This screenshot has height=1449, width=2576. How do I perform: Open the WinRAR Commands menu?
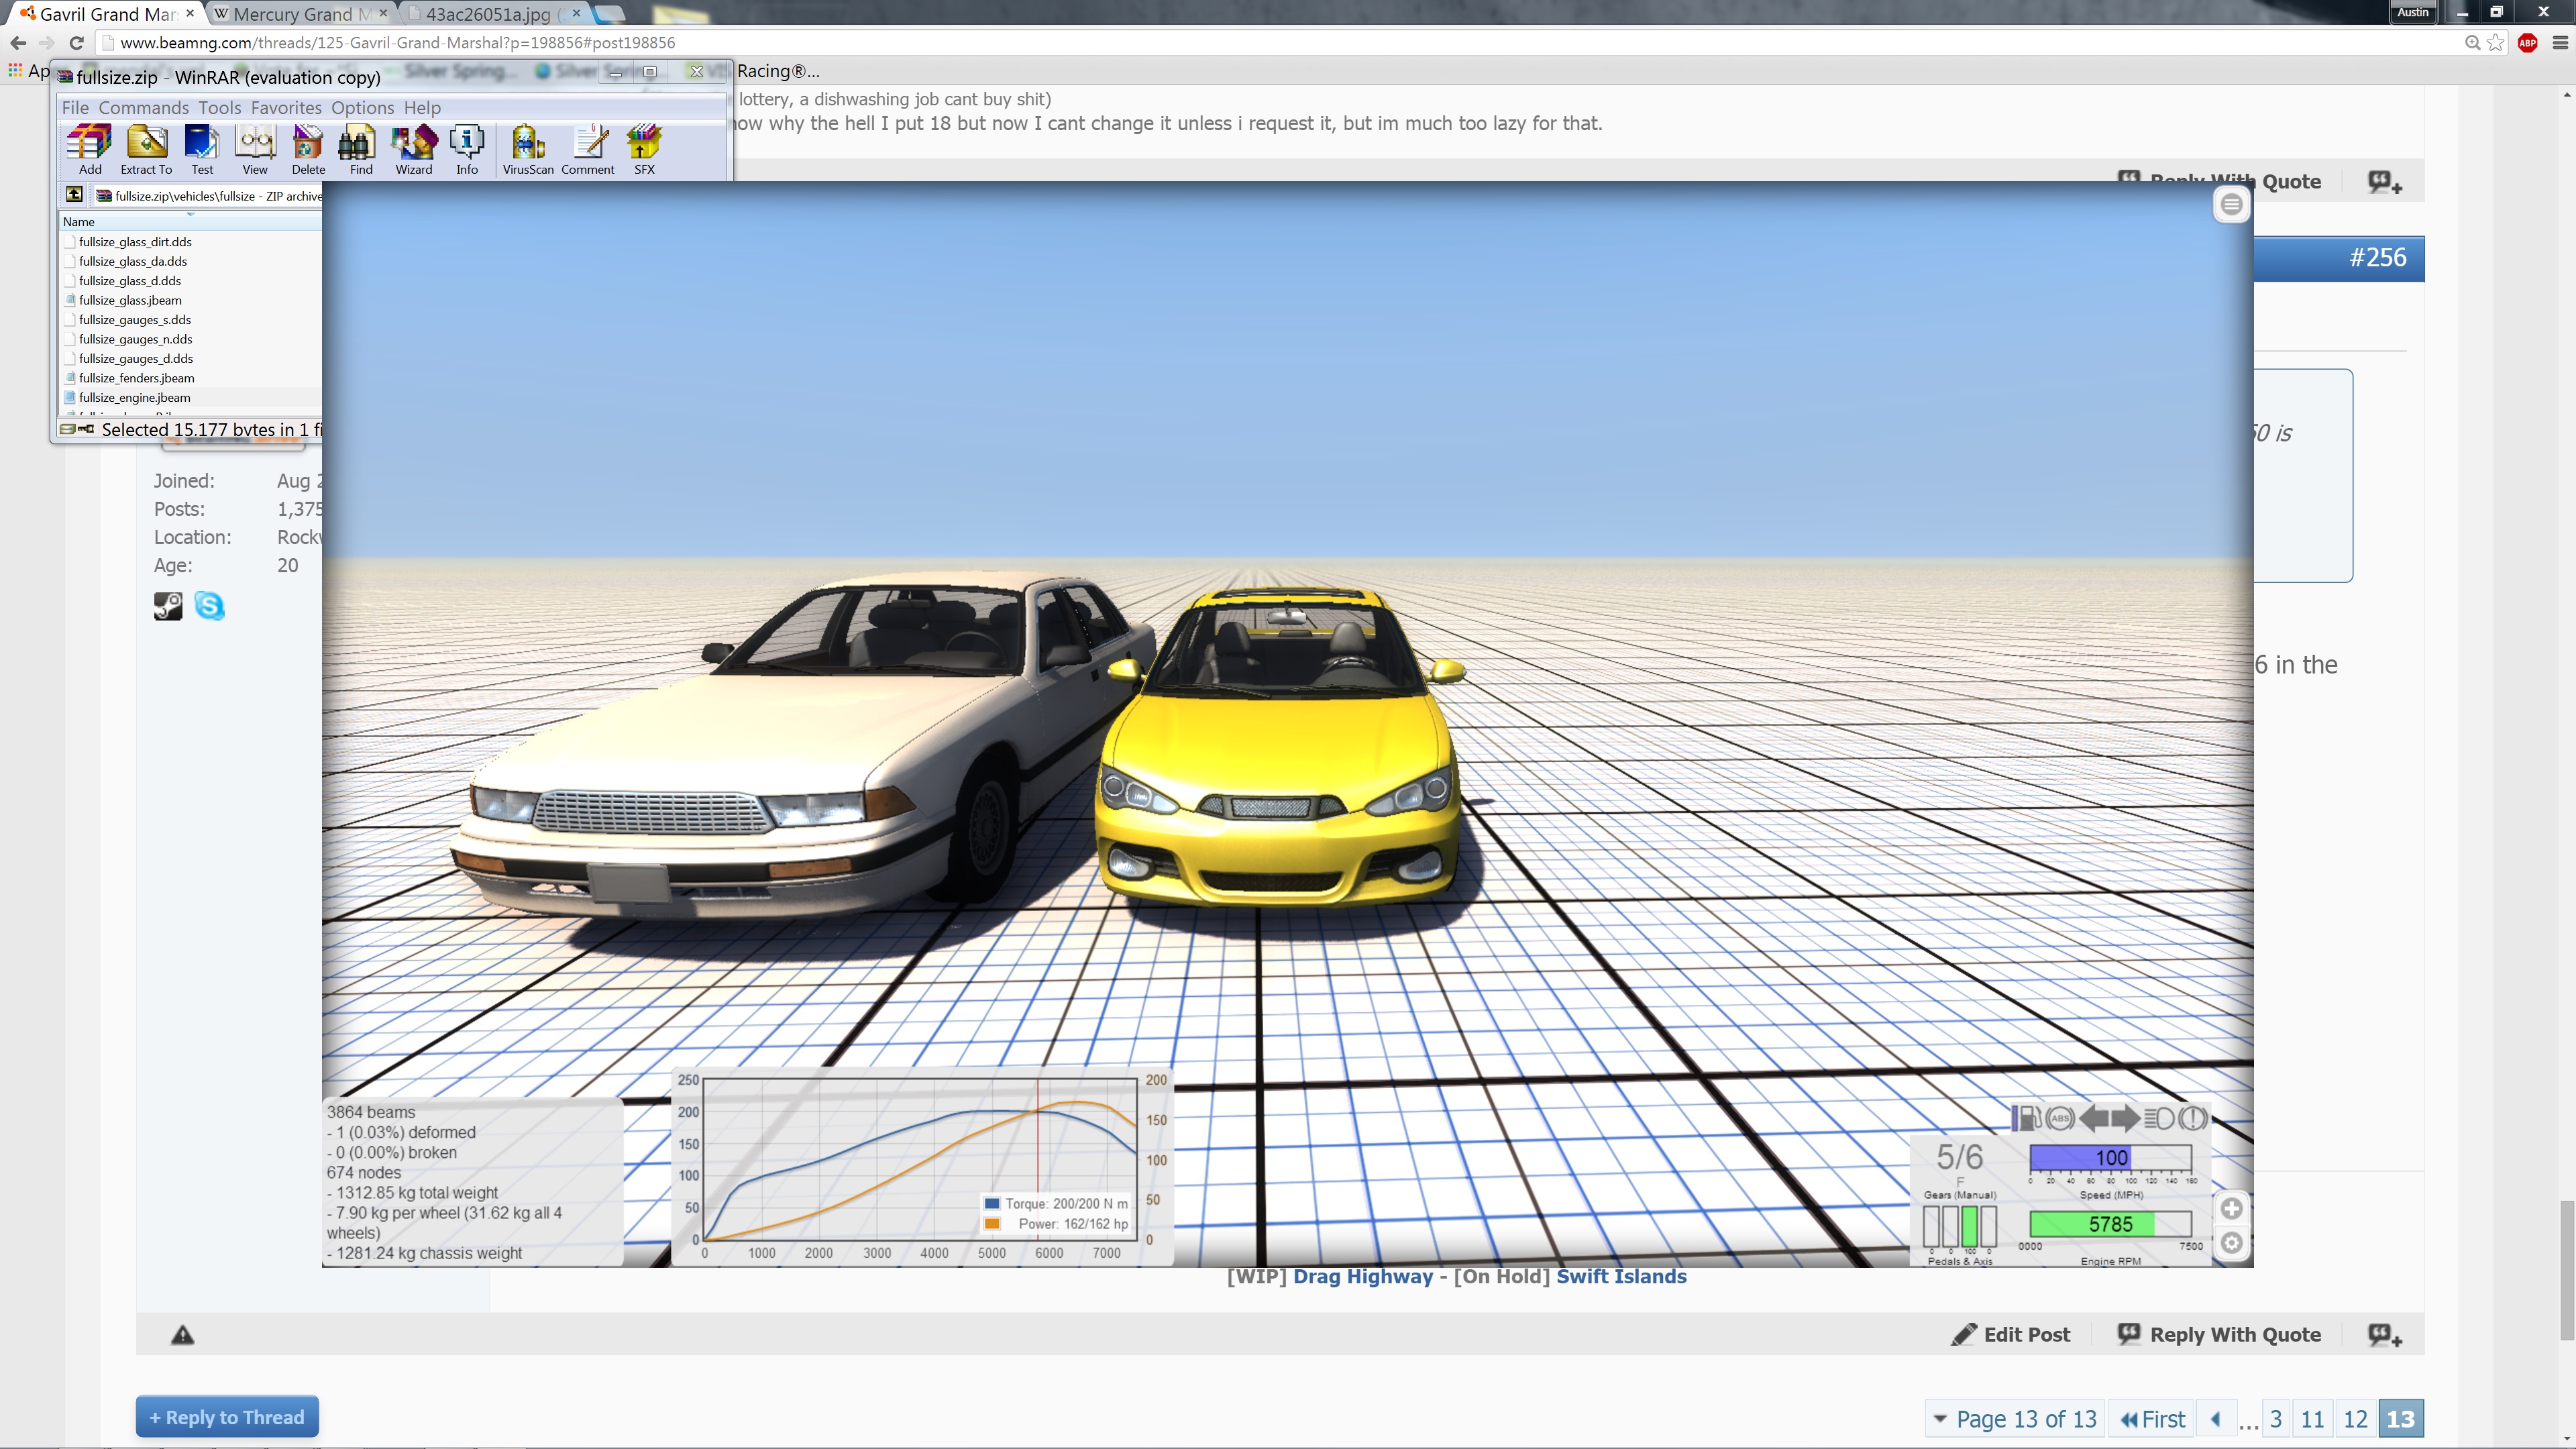click(x=143, y=108)
